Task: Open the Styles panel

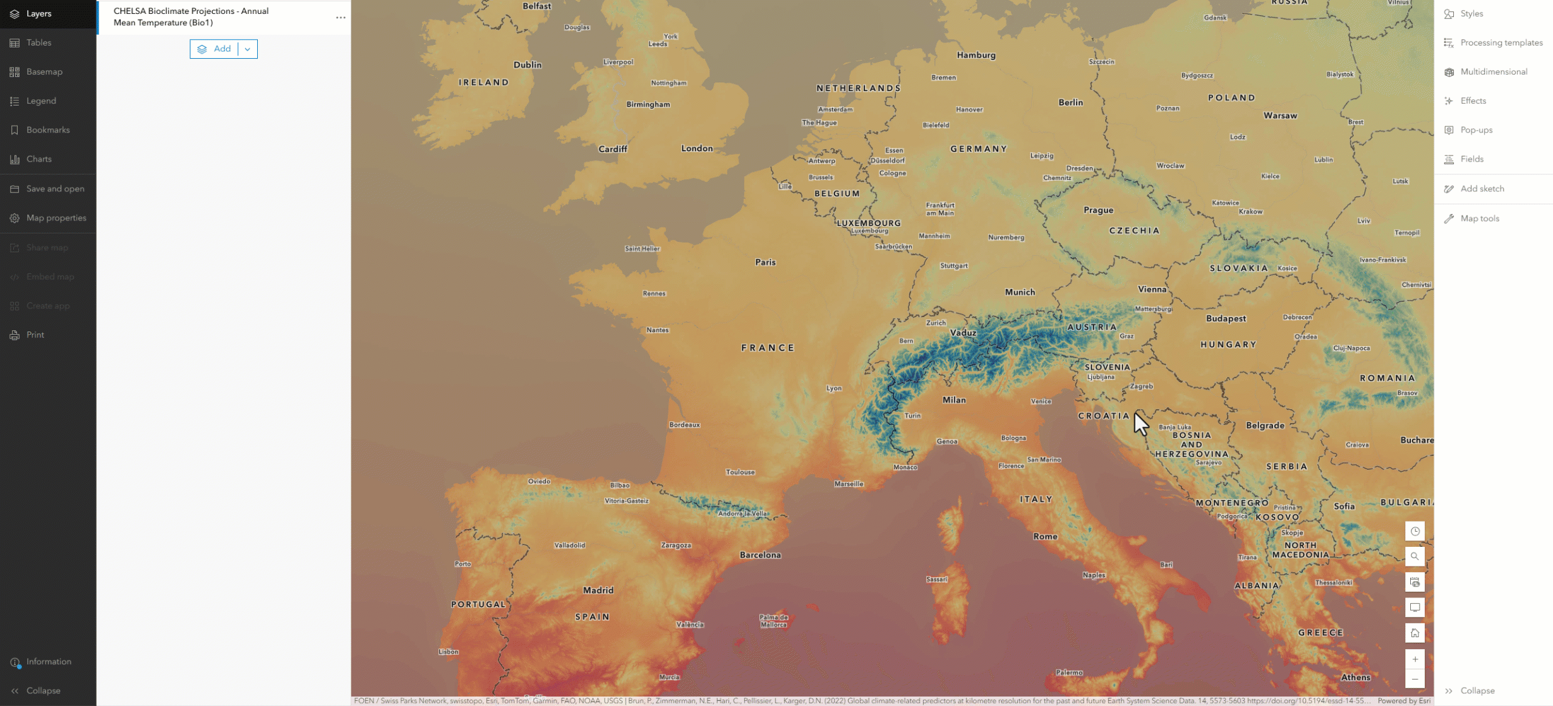Action: [x=1471, y=13]
